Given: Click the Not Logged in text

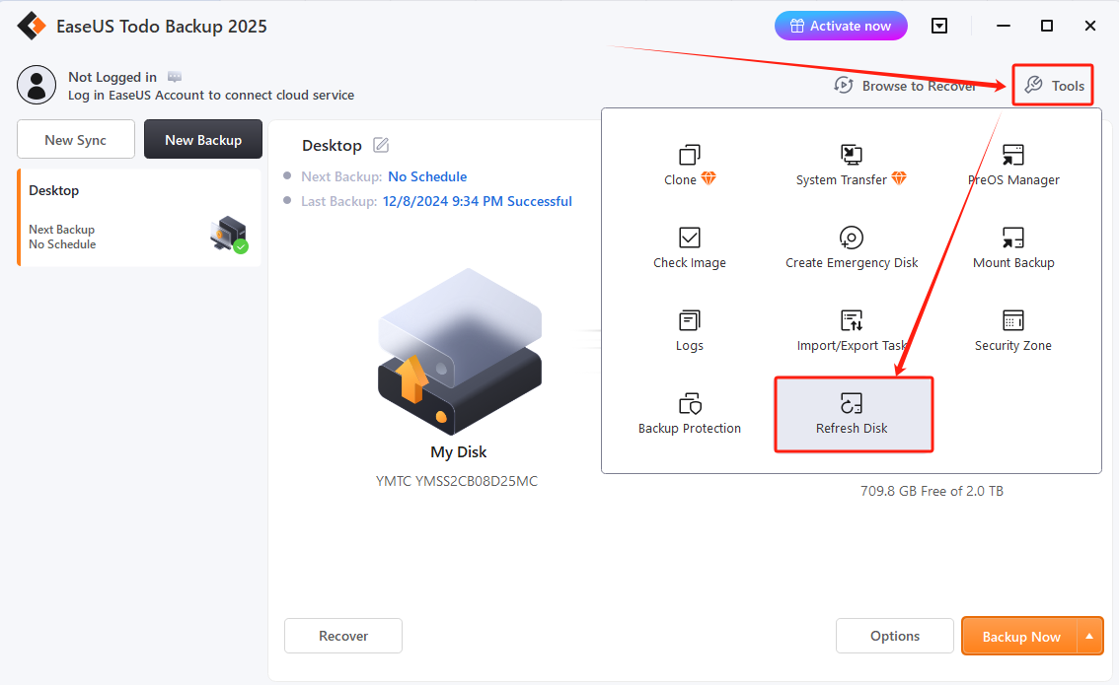Looking at the screenshot, I should coord(112,77).
